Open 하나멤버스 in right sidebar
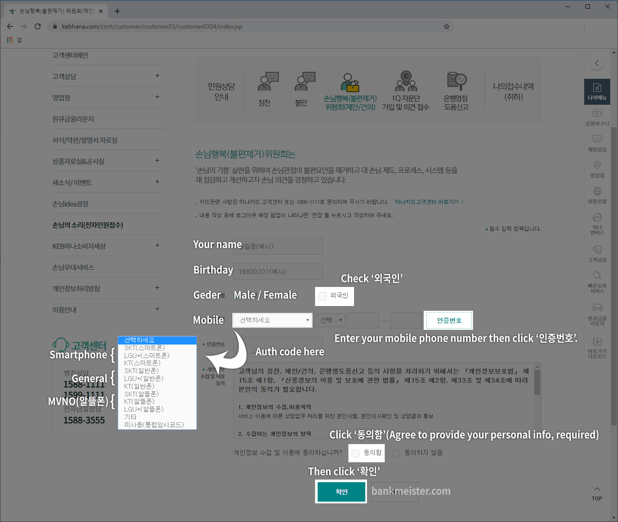Screen dimensions: 618x522 point(597,224)
